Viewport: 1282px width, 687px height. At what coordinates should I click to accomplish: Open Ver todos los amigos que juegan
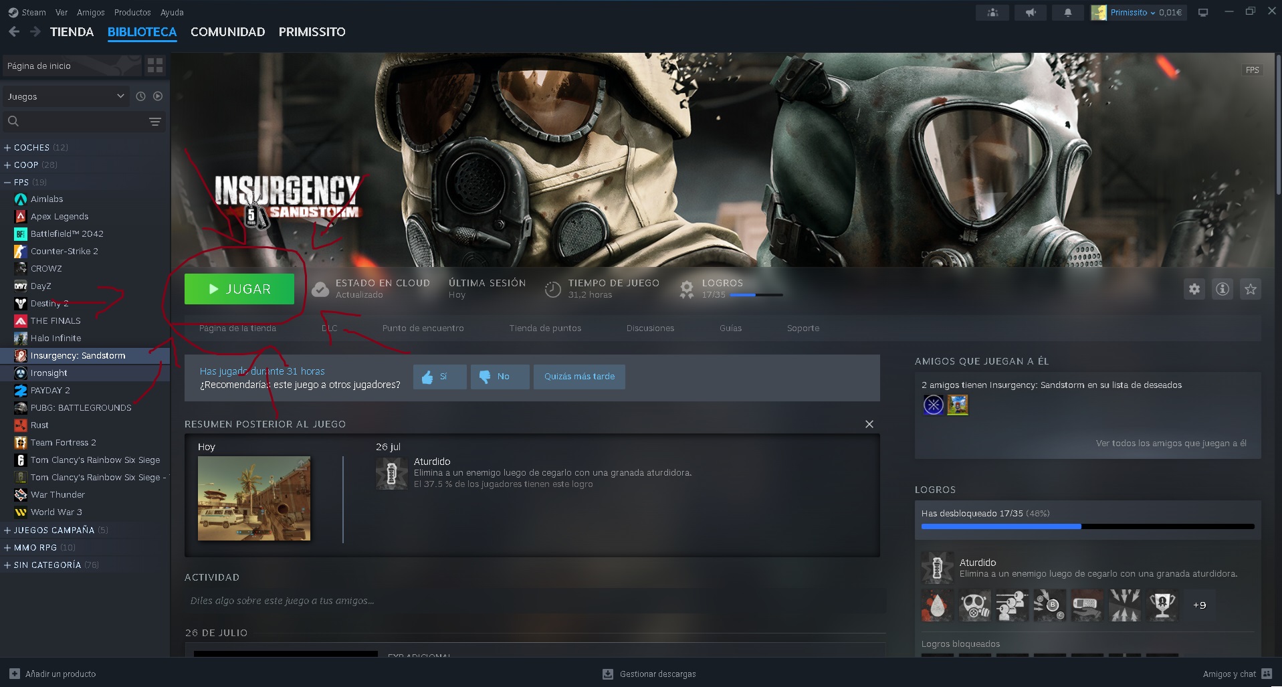pyautogui.click(x=1171, y=443)
